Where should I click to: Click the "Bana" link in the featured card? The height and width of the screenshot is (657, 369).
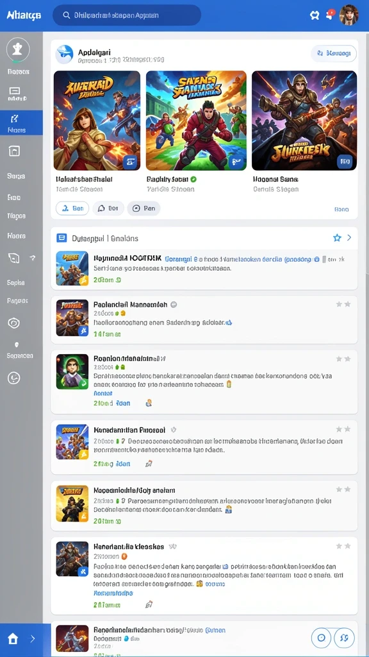point(341,209)
